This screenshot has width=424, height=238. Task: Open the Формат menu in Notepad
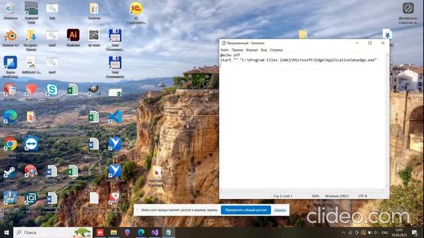click(252, 50)
